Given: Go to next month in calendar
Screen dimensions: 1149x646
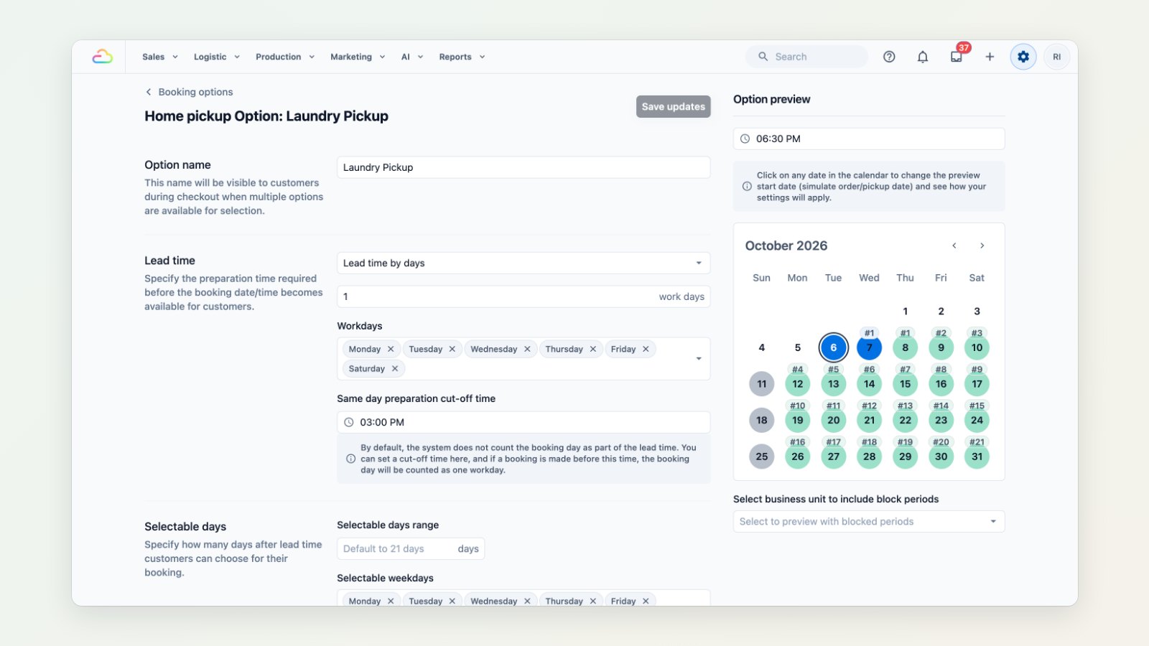Looking at the screenshot, I should click(x=982, y=245).
